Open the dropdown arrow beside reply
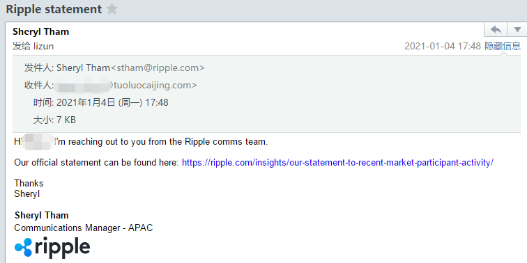527x263 pixels. (x=517, y=30)
